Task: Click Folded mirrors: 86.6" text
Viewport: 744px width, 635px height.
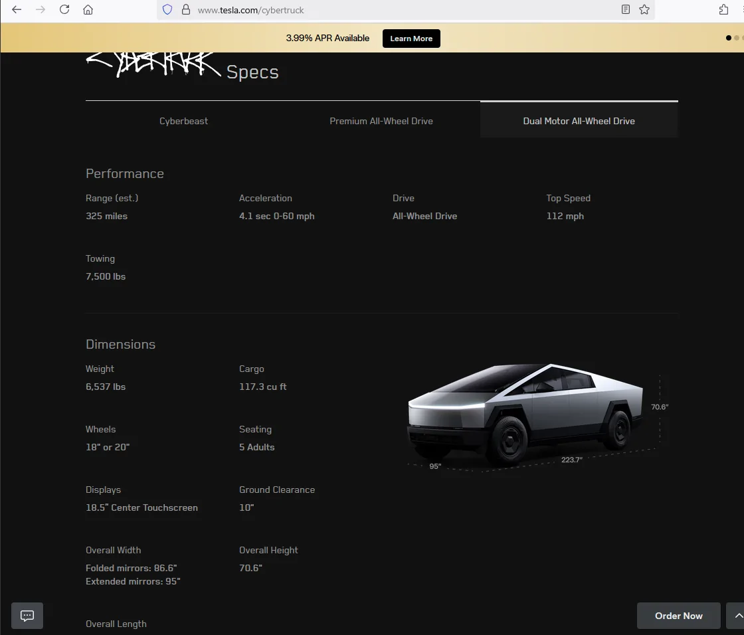Action: (132, 568)
